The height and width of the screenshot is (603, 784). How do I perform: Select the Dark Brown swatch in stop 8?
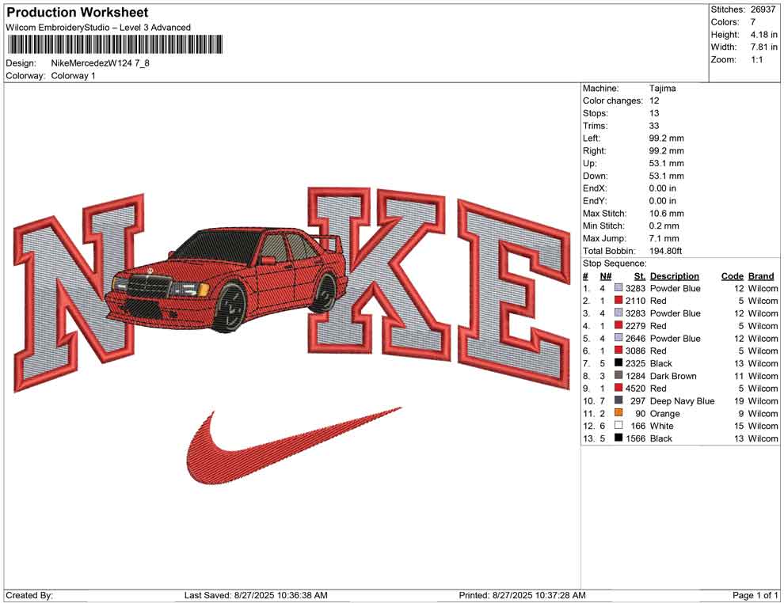(618, 375)
